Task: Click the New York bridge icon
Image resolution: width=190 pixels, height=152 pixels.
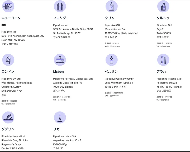Action: click(8, 6)
